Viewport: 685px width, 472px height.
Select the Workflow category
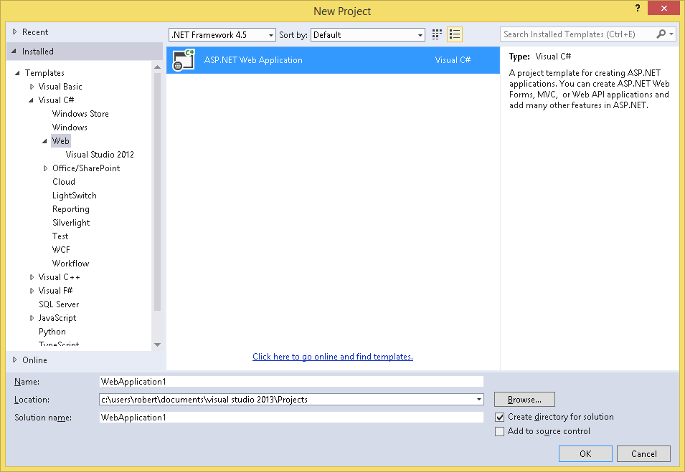(71, 264)
